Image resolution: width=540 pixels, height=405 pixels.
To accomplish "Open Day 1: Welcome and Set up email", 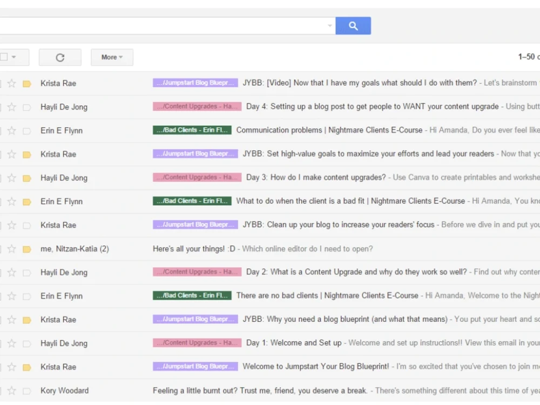I will pyautogui.click(x=294, y=343).
